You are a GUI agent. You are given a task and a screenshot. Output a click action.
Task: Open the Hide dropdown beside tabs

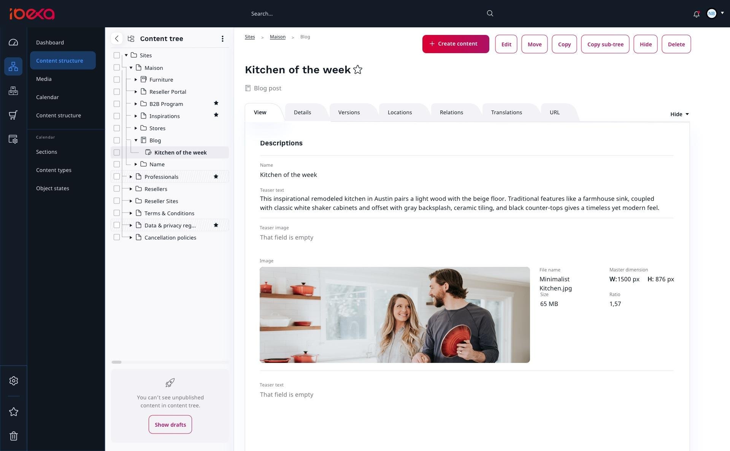pyautogui.click(x=679, y=114)
